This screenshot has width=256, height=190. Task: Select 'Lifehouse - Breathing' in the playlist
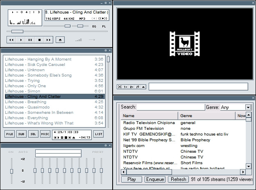[55, 102]
